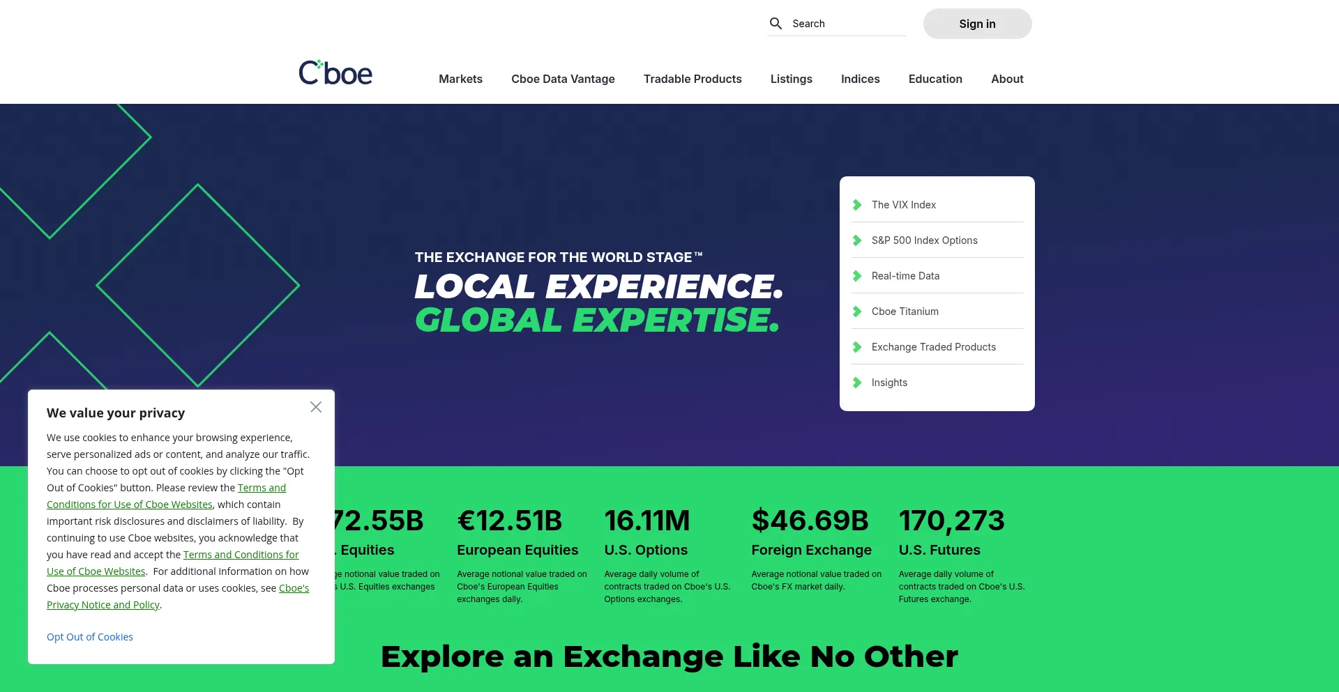
Task: Click the Explore an Exchange Like No Other heading
Action: [669, 656]
